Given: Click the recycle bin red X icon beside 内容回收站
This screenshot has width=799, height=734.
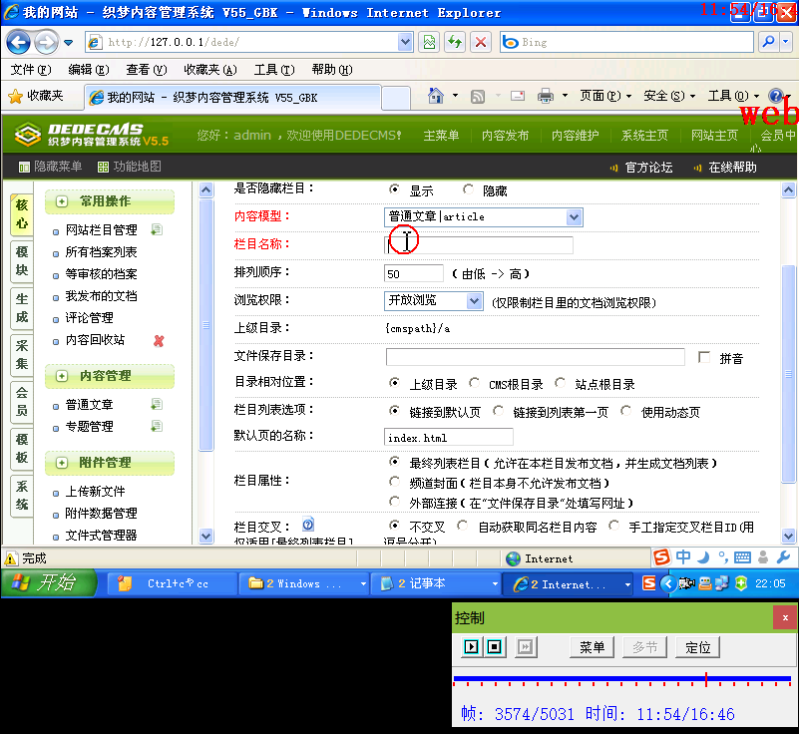Looking at the screenshot, I should click(157, 342).
